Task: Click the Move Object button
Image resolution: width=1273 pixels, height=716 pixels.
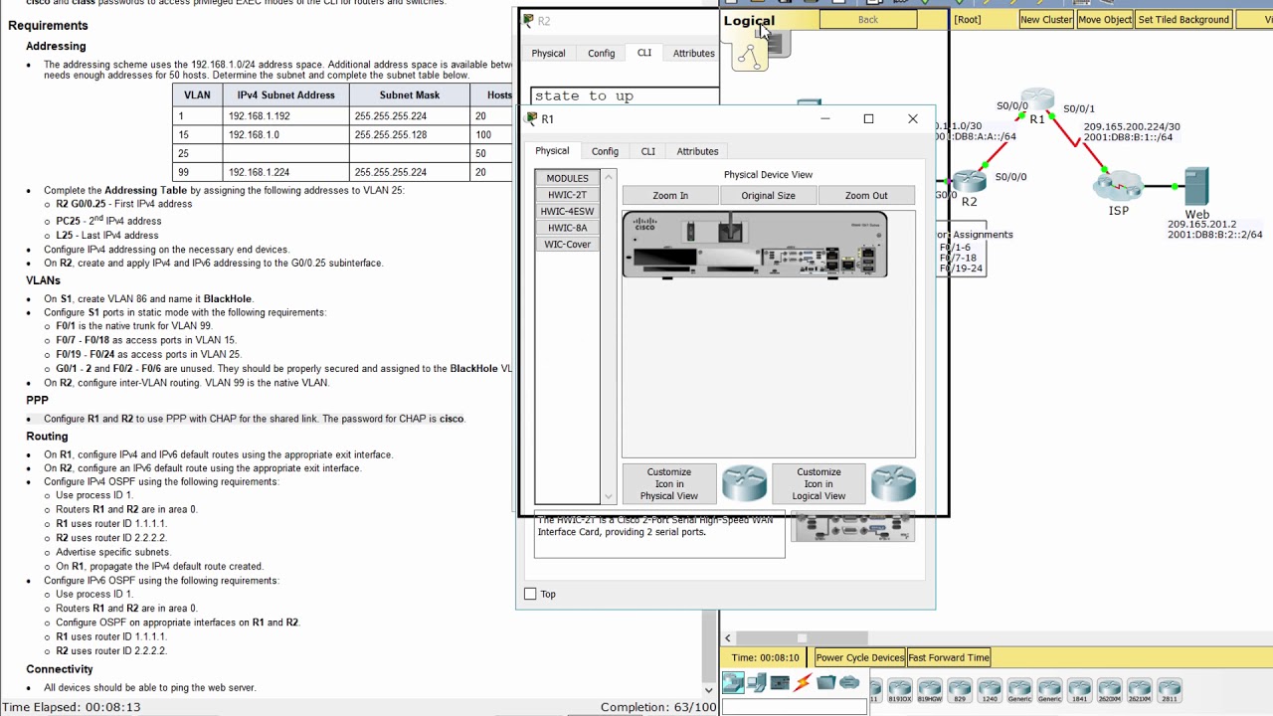Action: pyautogui.click(x=1105, y=20)
